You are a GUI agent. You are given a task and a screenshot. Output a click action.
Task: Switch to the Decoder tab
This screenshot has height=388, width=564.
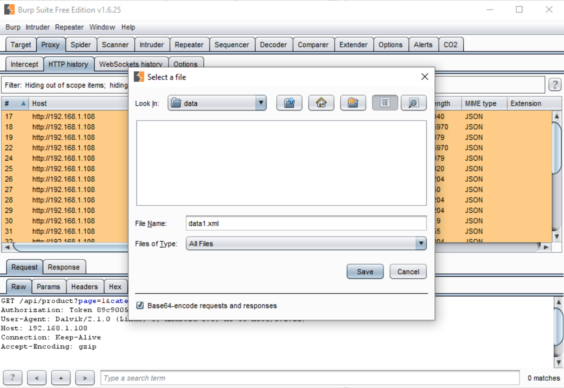(x=273, y=45)
